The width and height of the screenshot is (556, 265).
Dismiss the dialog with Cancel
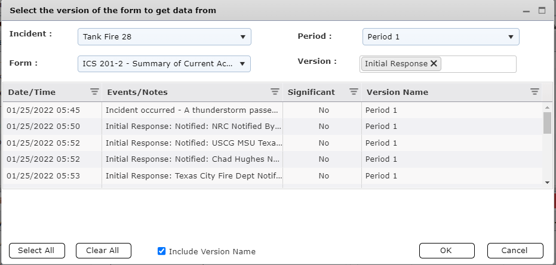tap(515, 251)
